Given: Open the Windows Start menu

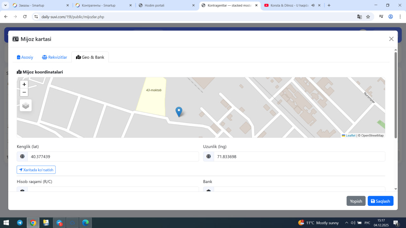Looking at the screenshot, I should tap(6, 223).
